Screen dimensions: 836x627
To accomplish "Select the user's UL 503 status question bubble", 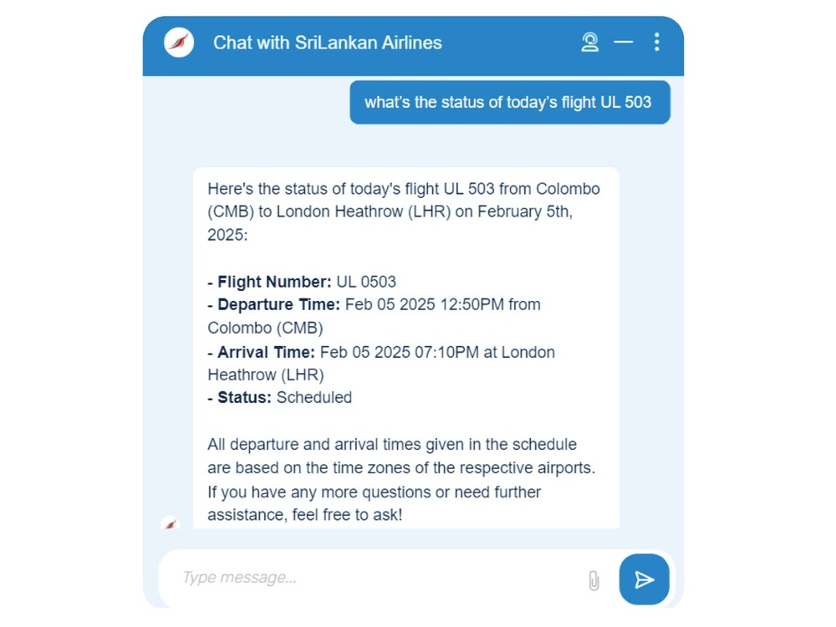I will [509, 103].
